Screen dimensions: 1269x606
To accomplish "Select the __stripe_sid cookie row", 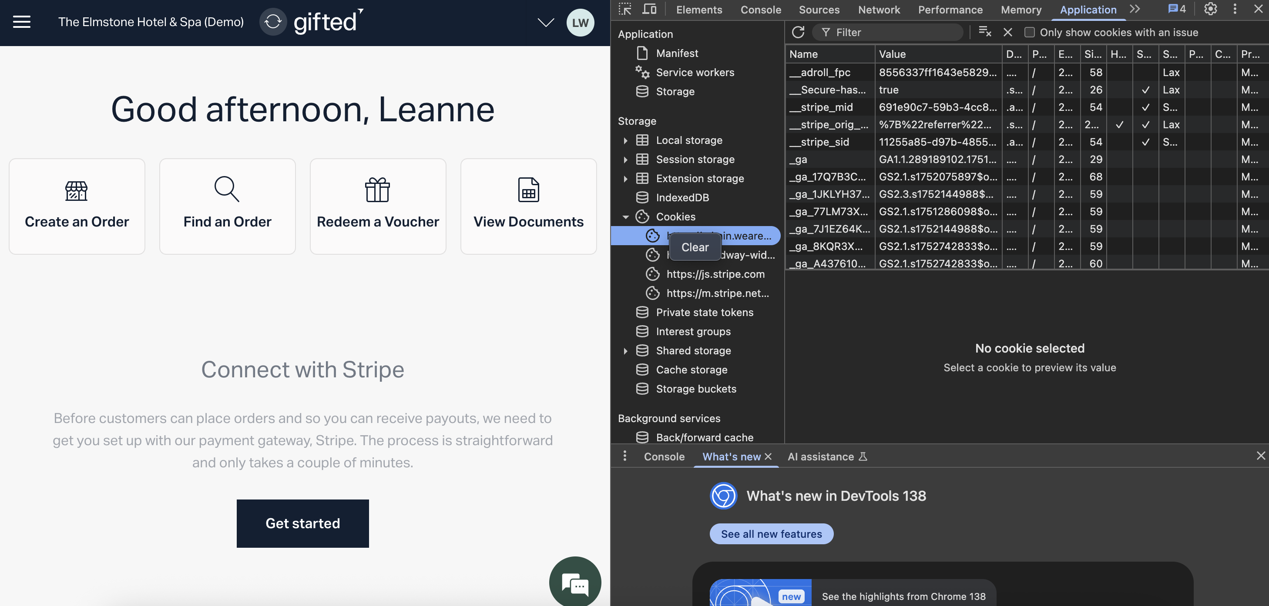I will point(1027,142).
